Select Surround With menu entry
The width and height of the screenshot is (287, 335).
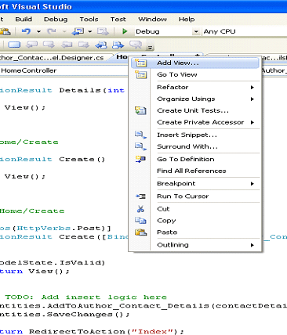click(195, 146)
